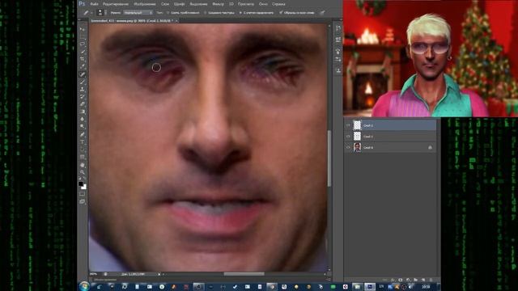518x291 pixels.
Task: Toggle the 'Образец со всех слоев' checkbox
Action: (x=281, y=13)
